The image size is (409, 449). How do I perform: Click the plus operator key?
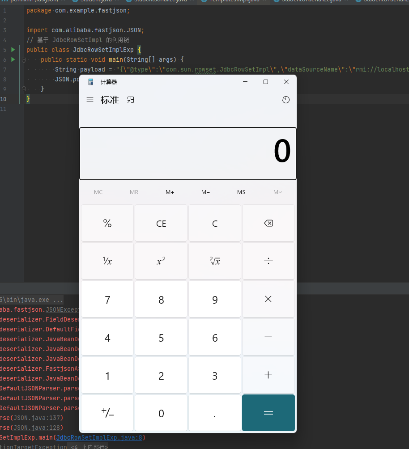268,375
